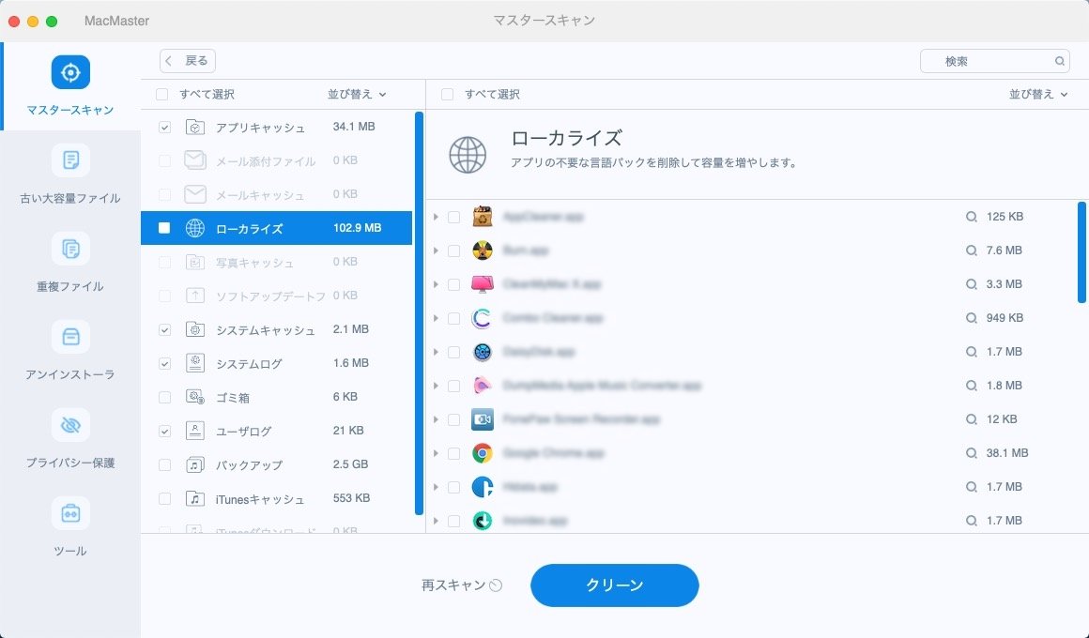The image size is (1089, 638).
Task: Open the 古い大容量ファイル sidebar icon
Action: [70, 160]
